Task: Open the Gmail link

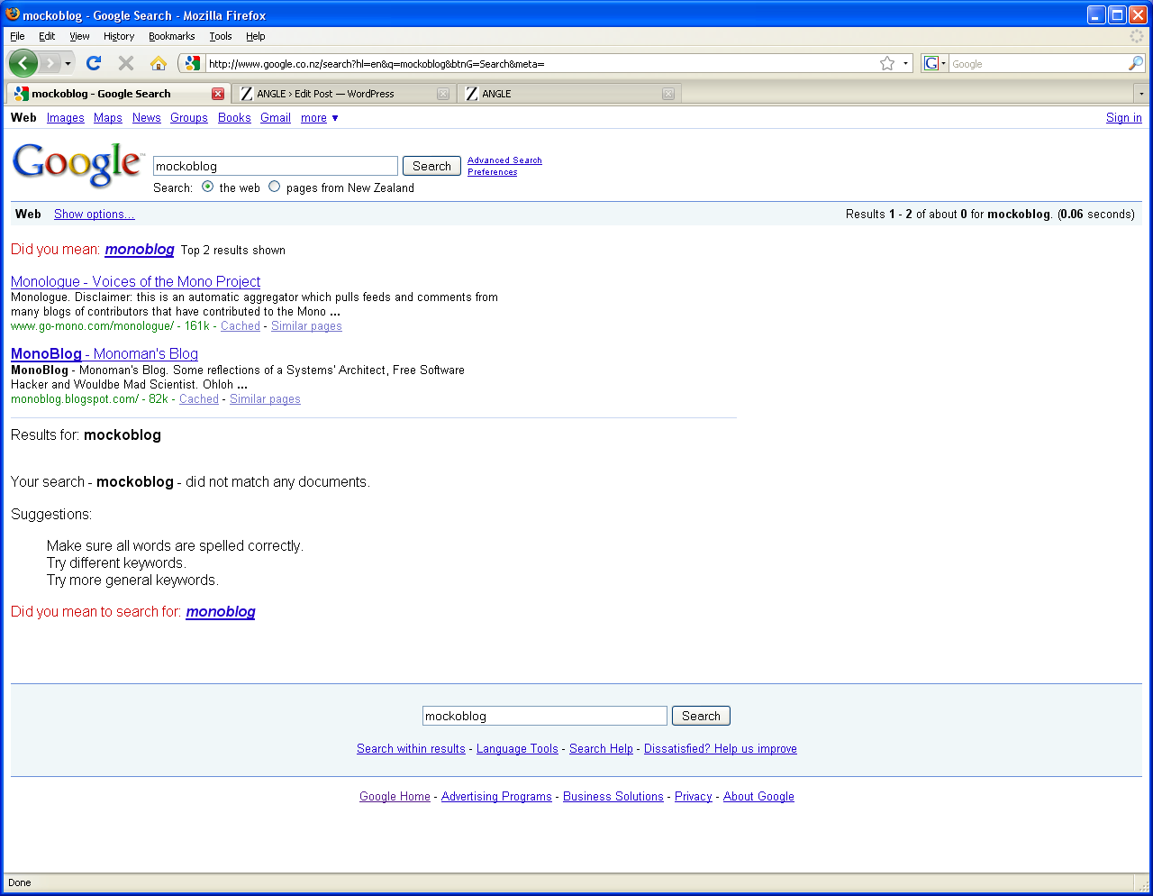Action: pyautogui.click(x=276, y=118)
